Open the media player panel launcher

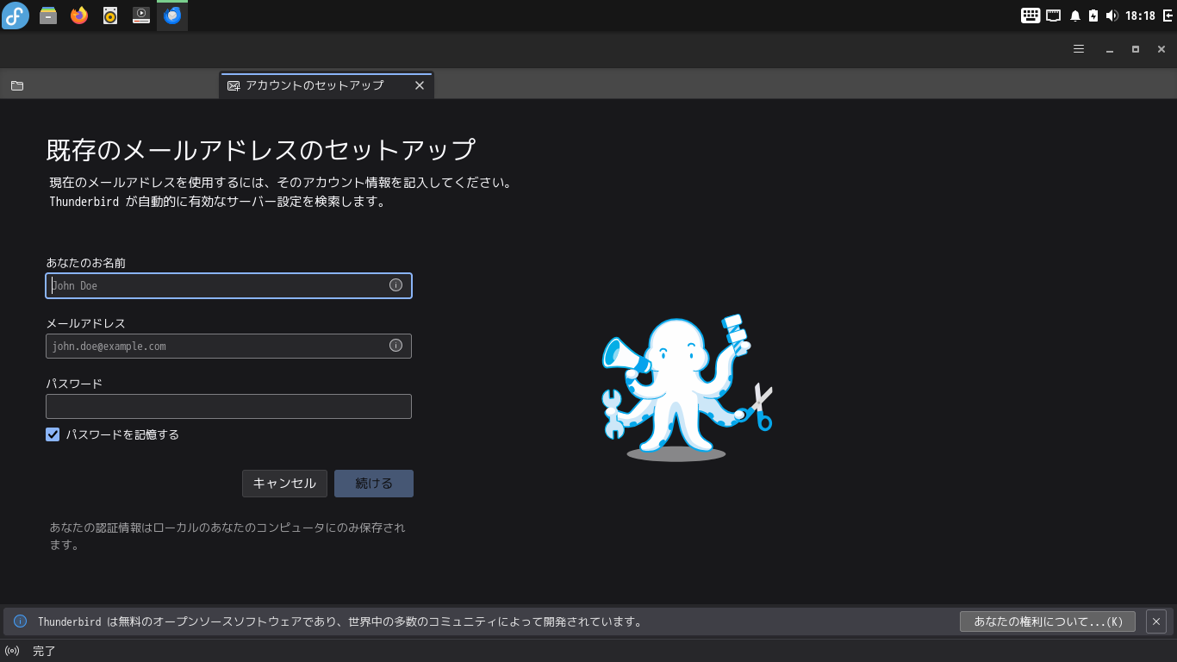click(x=141, y=16)
